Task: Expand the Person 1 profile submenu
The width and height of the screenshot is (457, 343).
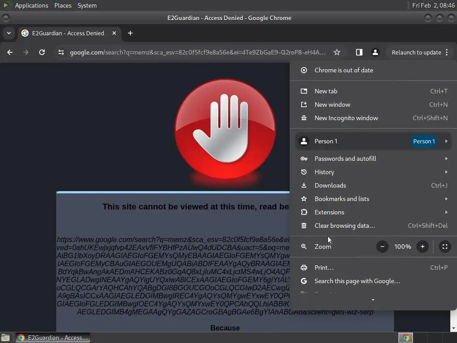Action: pyautogui.click(x=374, y=141)
